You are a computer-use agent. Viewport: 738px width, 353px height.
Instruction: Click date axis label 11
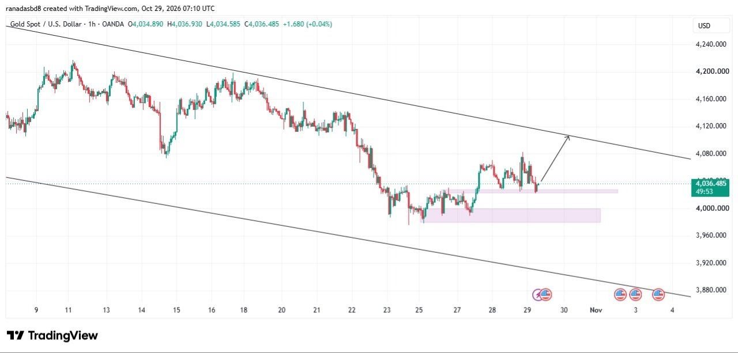pos(68,310)
